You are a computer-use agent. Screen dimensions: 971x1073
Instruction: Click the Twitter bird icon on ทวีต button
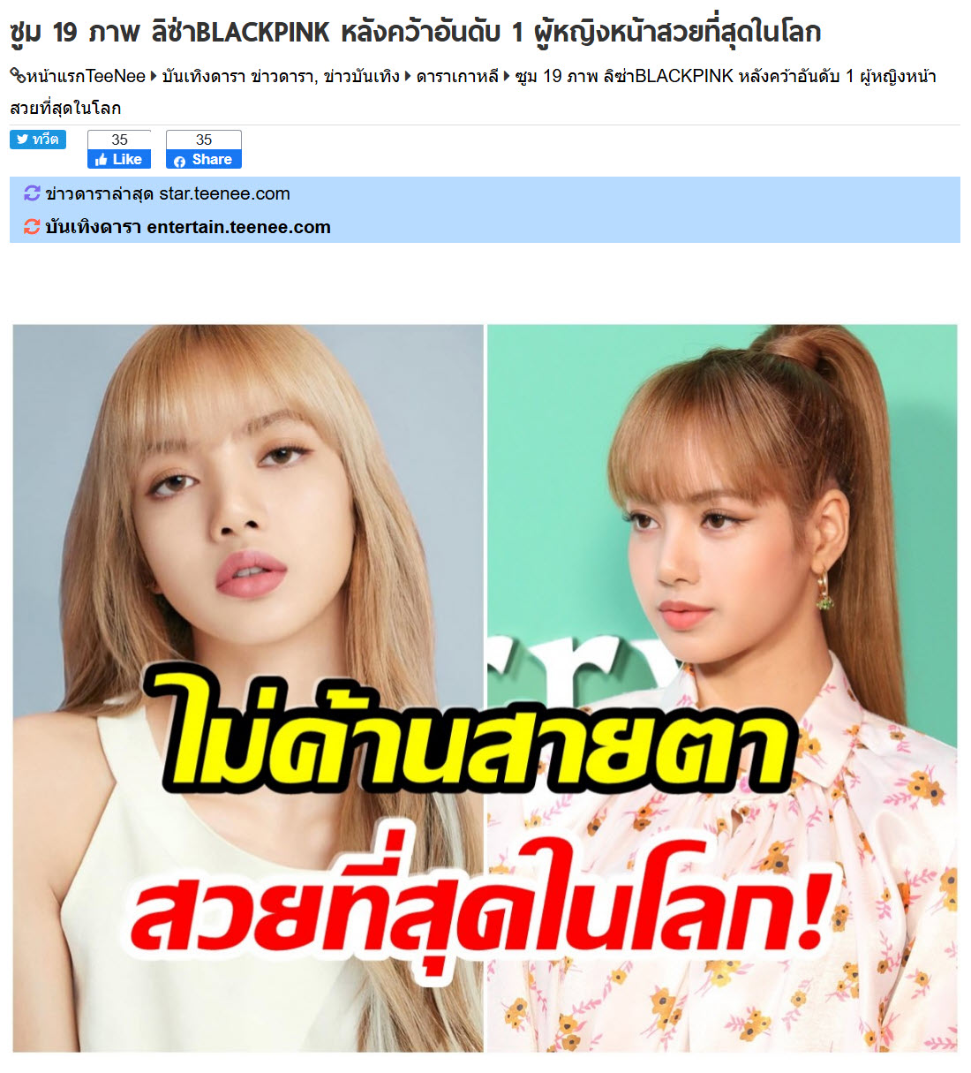[x=23, y=140]
